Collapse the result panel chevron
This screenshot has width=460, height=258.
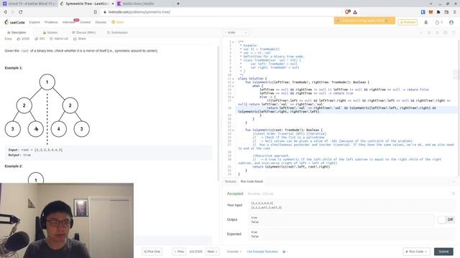454,181
